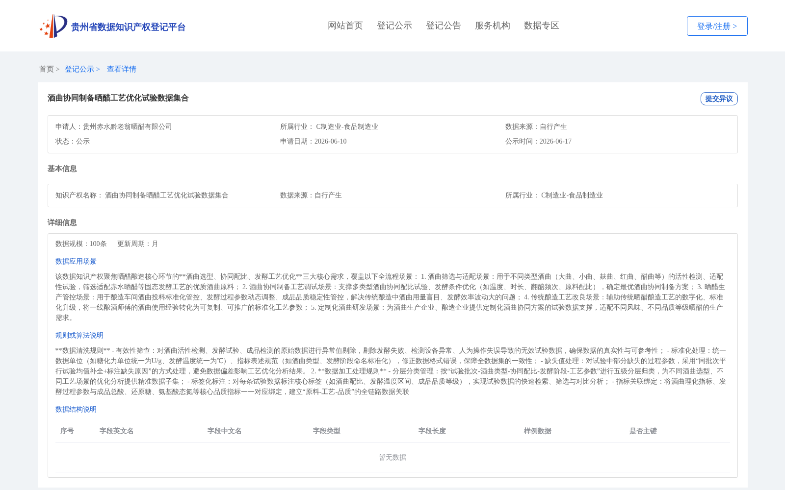Viewport: 785px width, 490px height.
Task: Open 服务机构 nav item
Action: click(493, 25)
